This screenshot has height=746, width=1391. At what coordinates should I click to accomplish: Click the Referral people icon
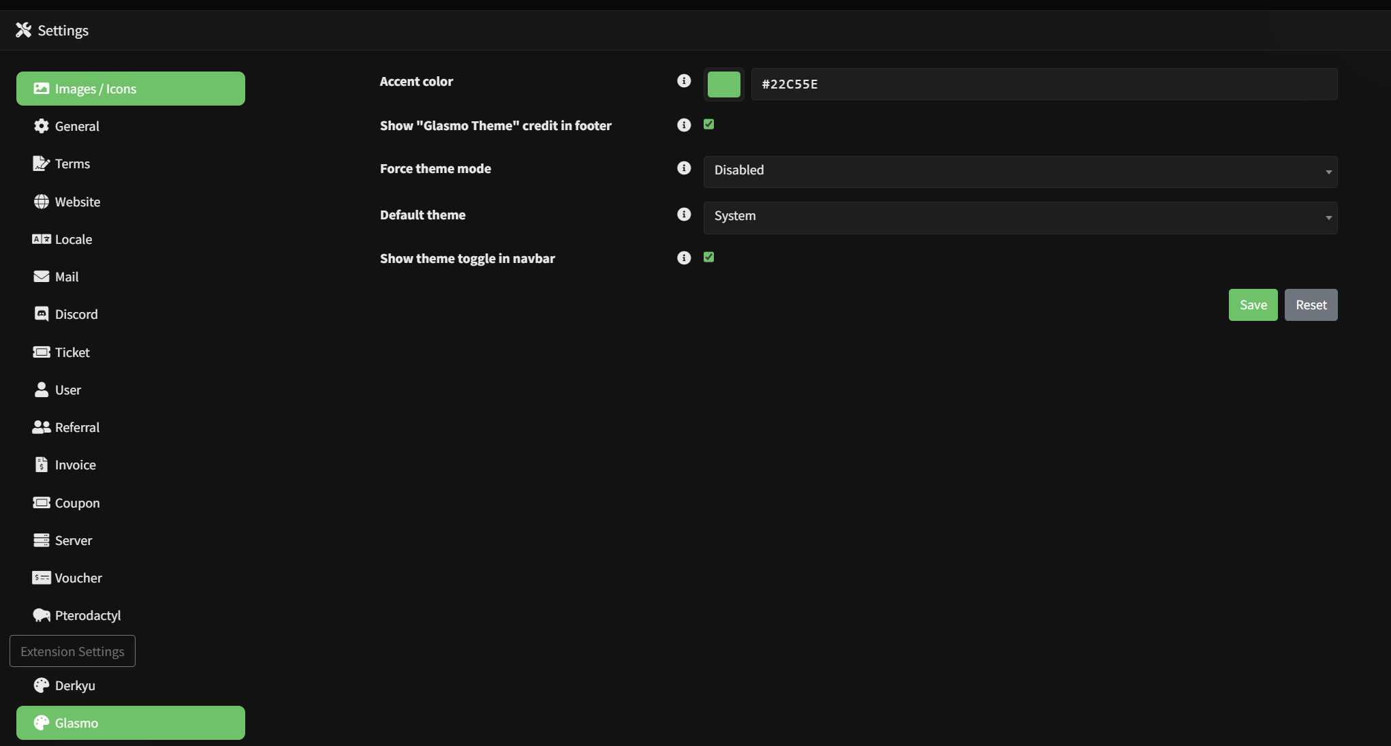[42, 427]
